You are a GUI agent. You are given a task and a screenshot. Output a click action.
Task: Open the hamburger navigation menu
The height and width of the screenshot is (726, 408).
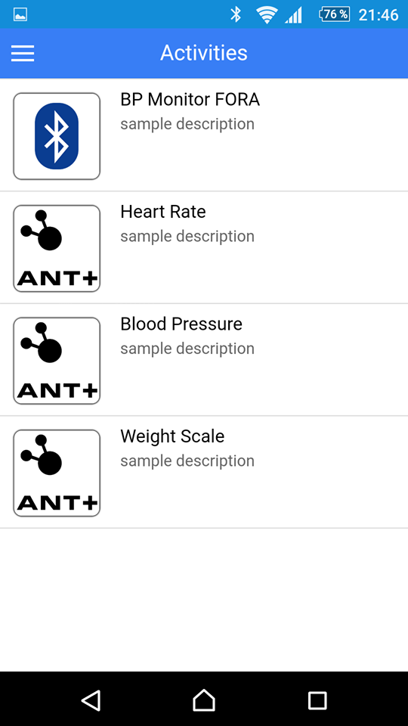[x=23, y=53]
